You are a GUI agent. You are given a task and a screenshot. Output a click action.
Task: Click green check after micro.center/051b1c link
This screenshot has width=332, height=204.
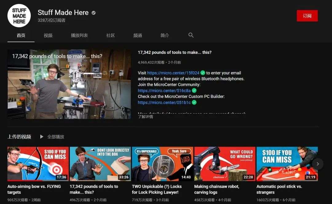(194, 102)
